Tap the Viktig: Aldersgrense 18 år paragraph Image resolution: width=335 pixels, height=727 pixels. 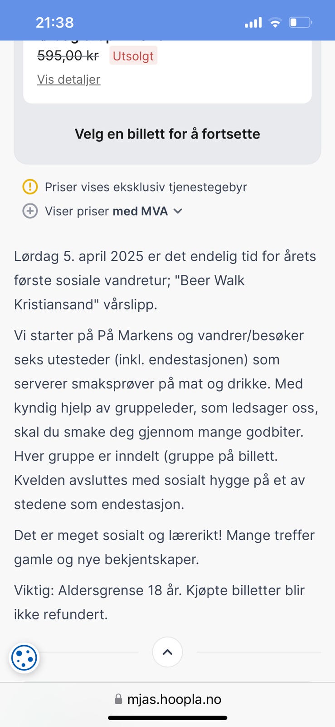(159, 602)
